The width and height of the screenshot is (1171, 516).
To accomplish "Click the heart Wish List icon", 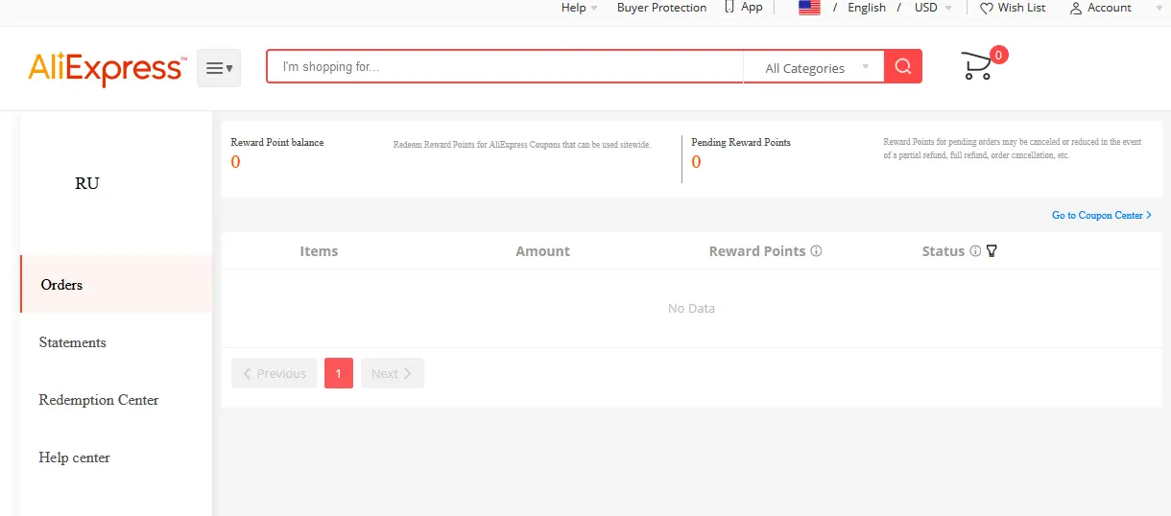I will (987, 8).
